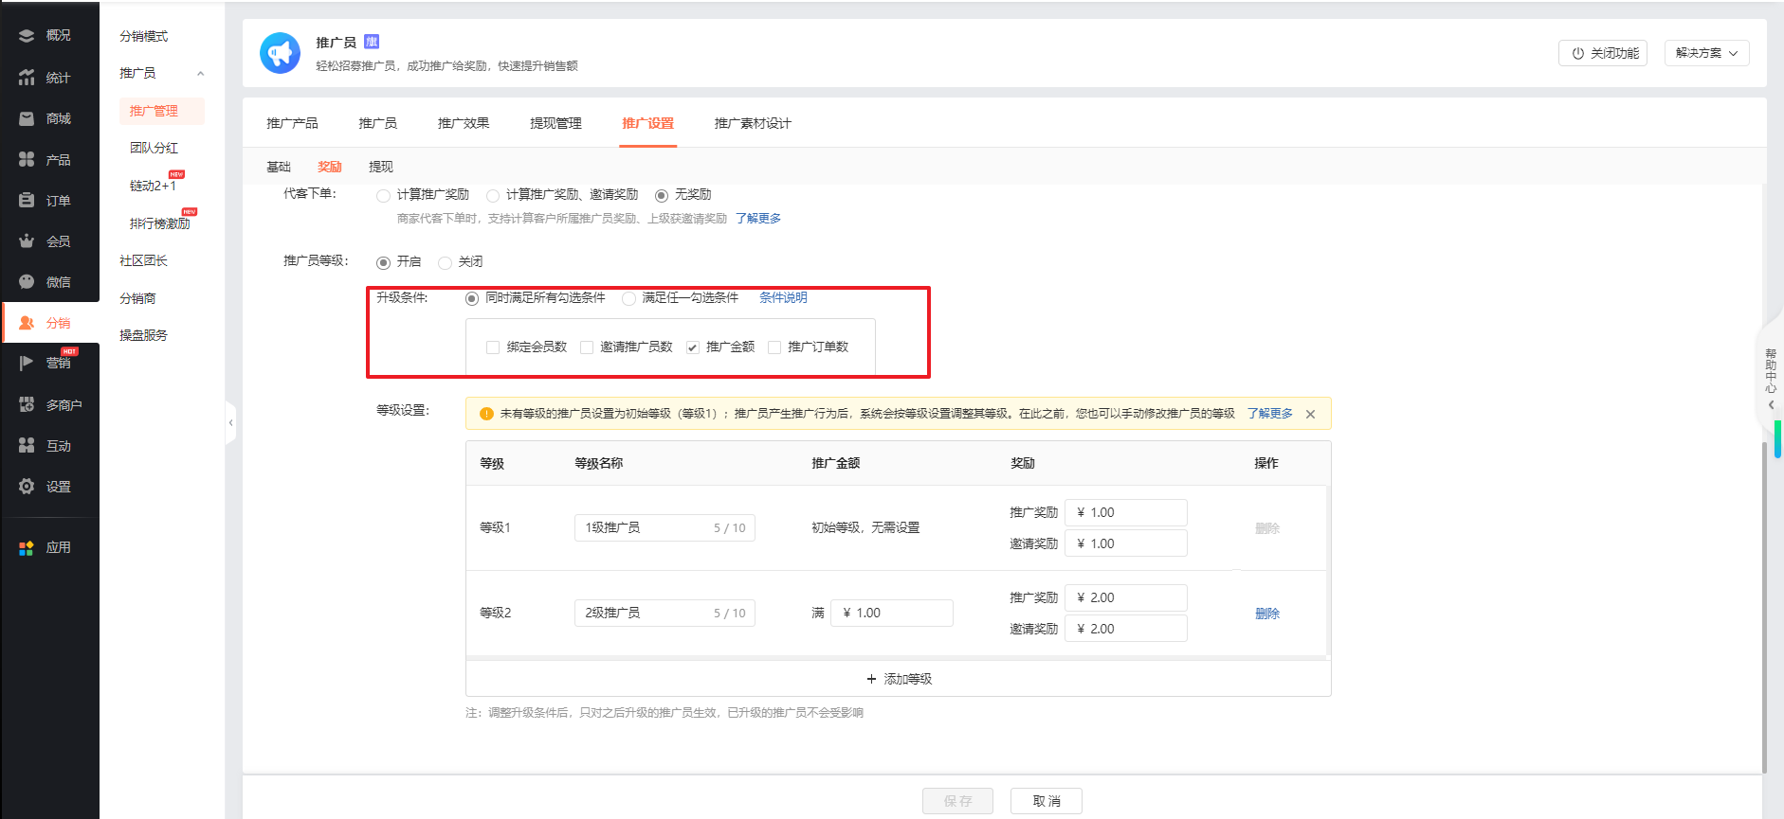Open 条件说明 link
This screenshot has width=1784, height=819.
click(x=783, y=297)
